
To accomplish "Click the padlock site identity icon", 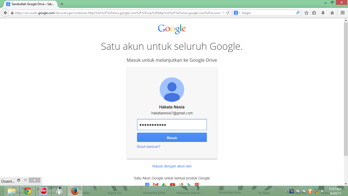I will (x=12, y=13).
